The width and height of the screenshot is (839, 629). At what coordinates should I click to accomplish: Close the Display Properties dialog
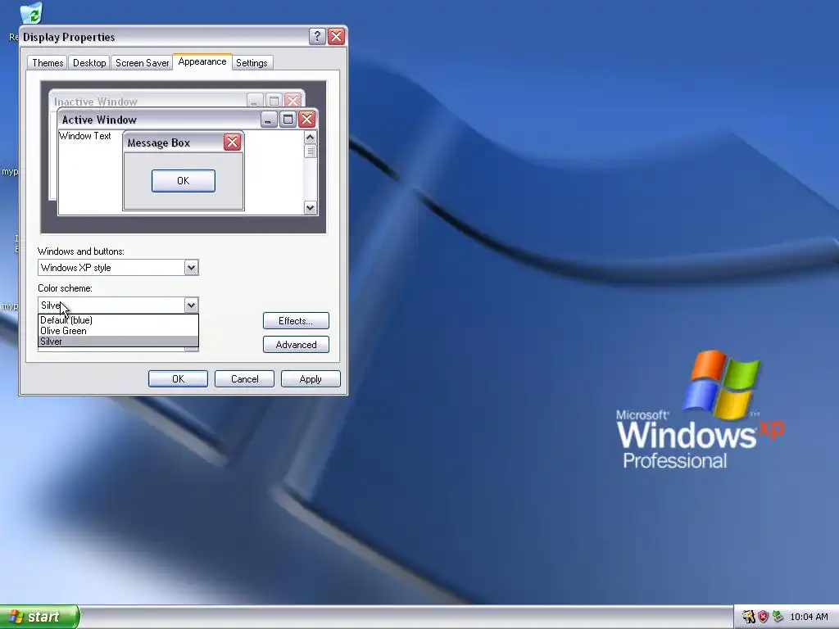coord(336,36)
